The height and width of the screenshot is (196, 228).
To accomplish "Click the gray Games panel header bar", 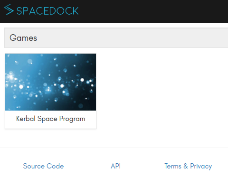I will click(116, 38).
